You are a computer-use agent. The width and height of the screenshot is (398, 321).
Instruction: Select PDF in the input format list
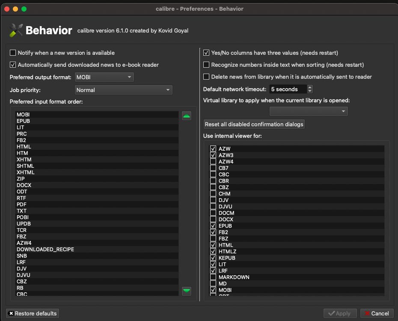pyautogui.click(x=22, y=205)
